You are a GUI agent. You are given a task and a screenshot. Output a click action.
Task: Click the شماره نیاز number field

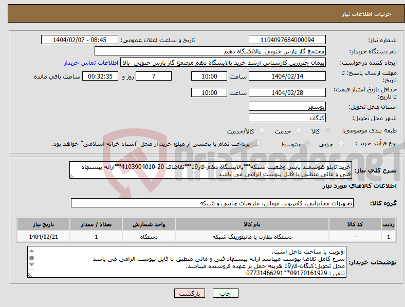pyautogui.click(x=287, y=40)
